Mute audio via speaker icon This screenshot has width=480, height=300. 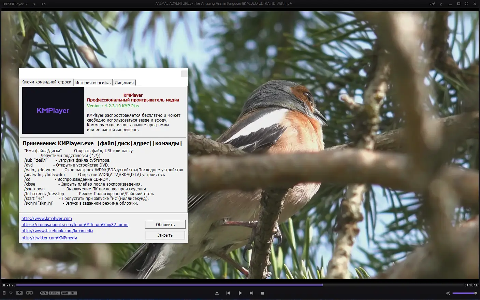tap(448, 293)
